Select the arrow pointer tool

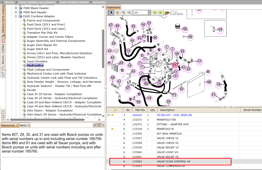coord(111,13)
